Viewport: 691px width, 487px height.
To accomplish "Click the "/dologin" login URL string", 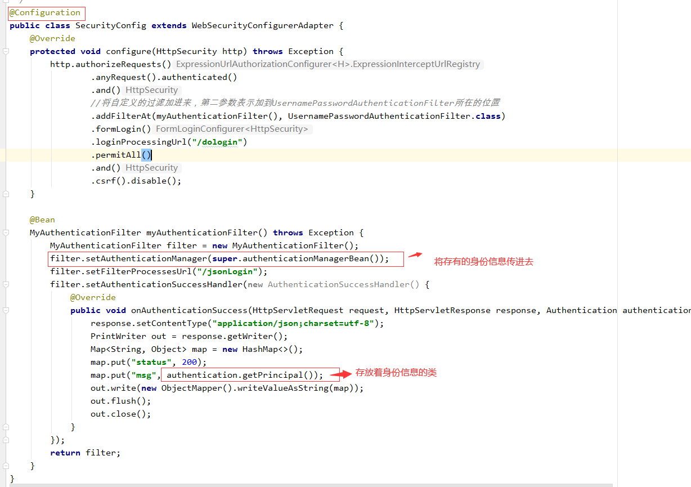I will tap(217, 142).
